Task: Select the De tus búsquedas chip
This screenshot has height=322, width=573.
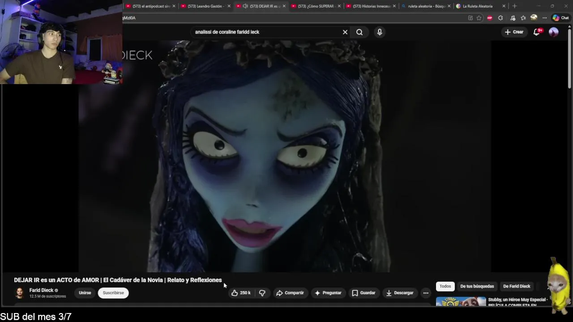Action: 477,286
